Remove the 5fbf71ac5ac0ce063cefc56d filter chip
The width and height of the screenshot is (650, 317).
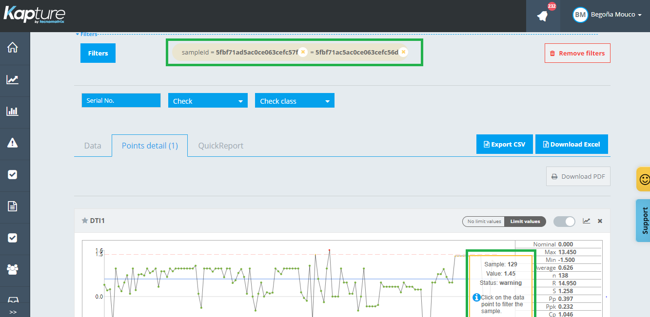tap(403, 52)
